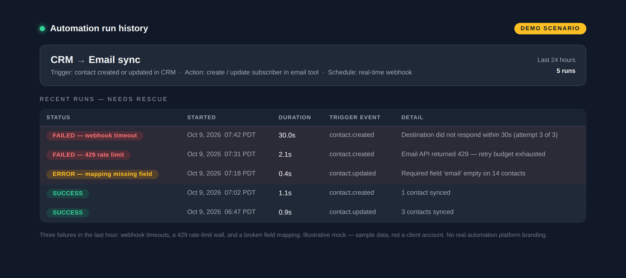This screenshot has width=626, height=278.
Task: Click the DURATION column header
Action: 295,117
